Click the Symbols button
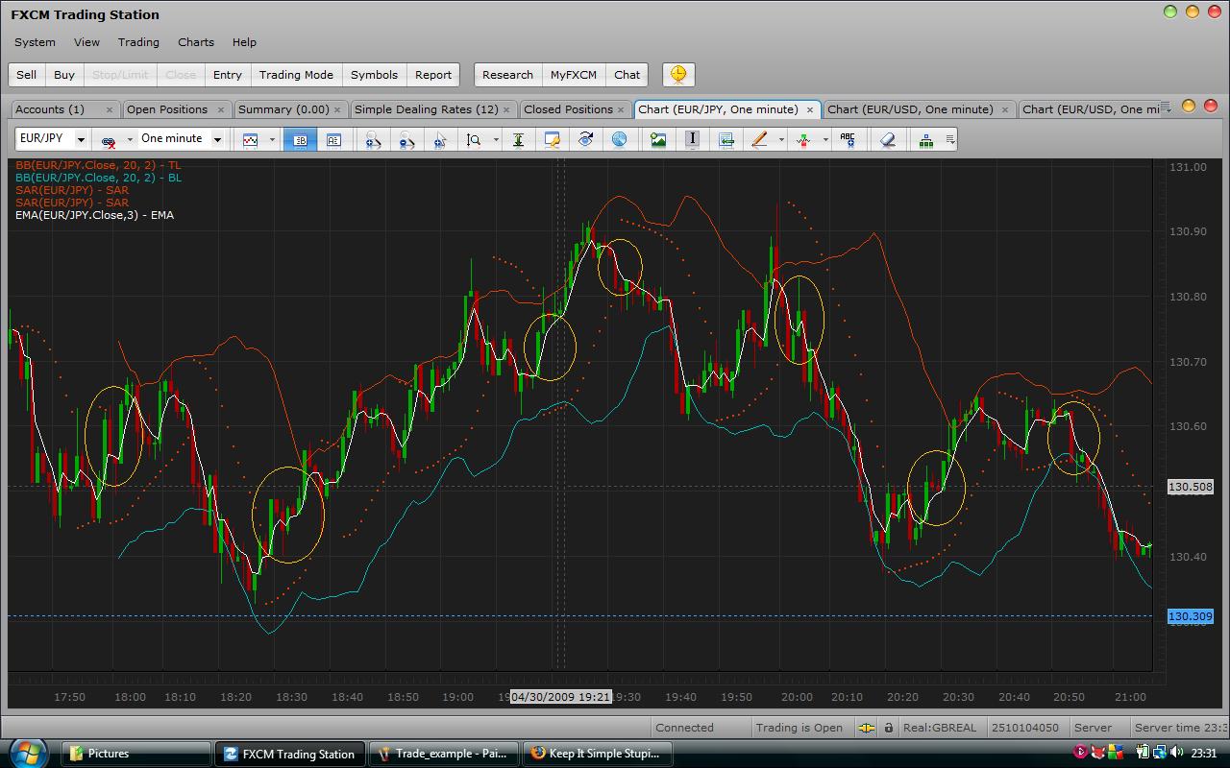This screenshot has height=768, width=1230. 374,75
